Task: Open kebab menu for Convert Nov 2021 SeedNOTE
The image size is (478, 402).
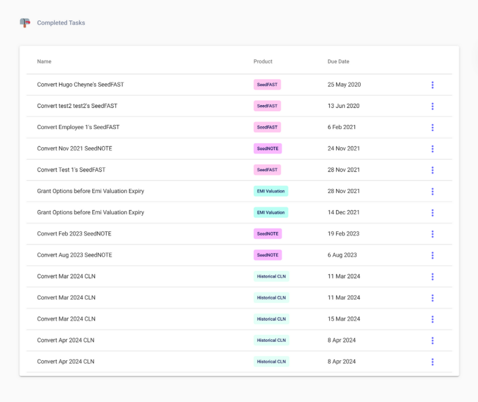Action: 432,149
